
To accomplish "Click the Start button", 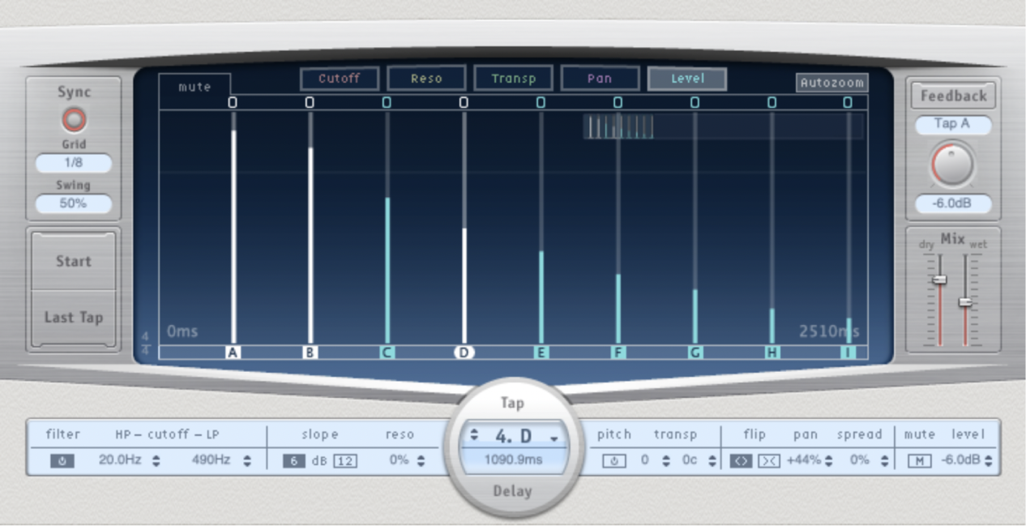I will coord(72,261).
